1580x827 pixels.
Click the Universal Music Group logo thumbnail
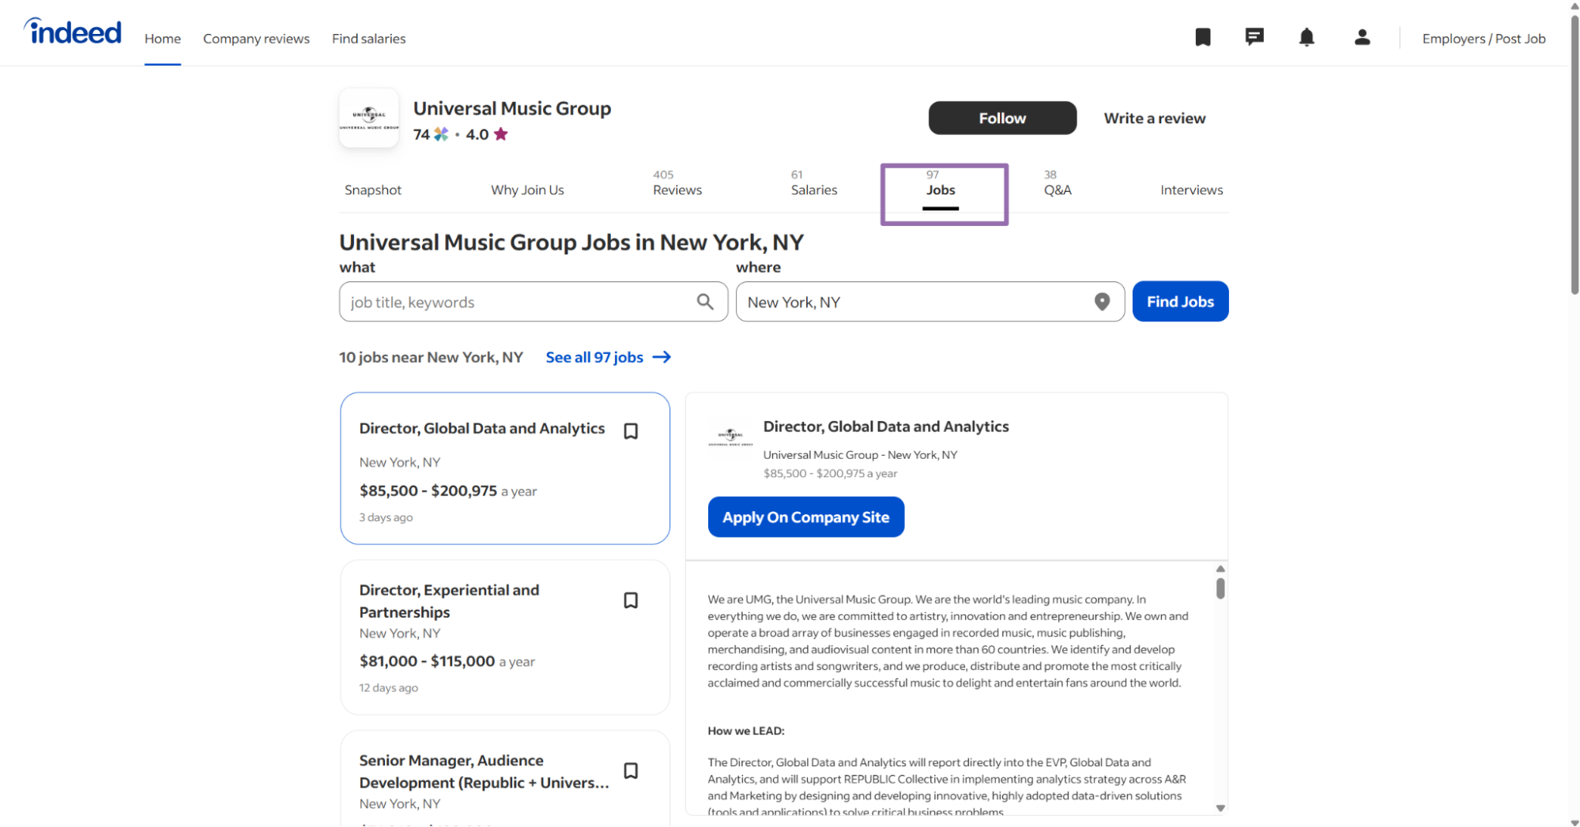pos(369,118)
